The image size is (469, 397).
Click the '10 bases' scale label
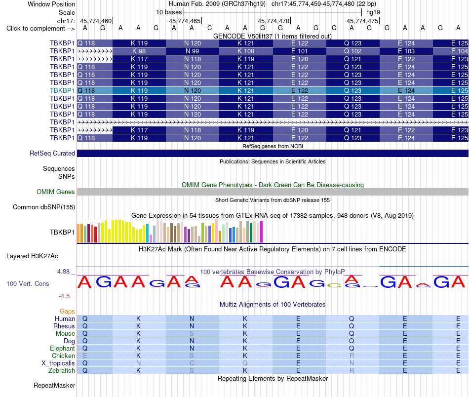pos(169,12)
